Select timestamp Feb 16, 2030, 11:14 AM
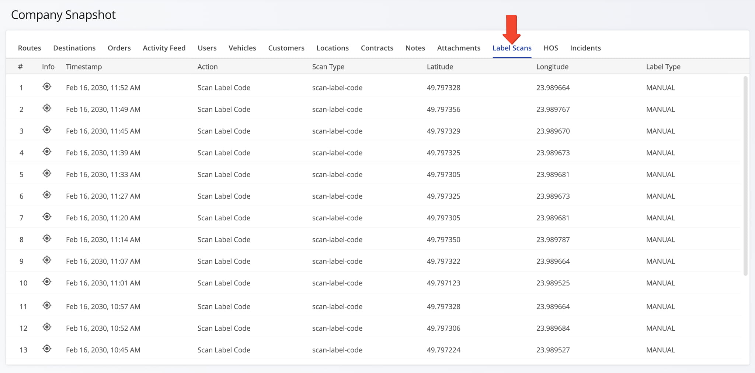This screenshot has height=373, width=755. [103, 239]
